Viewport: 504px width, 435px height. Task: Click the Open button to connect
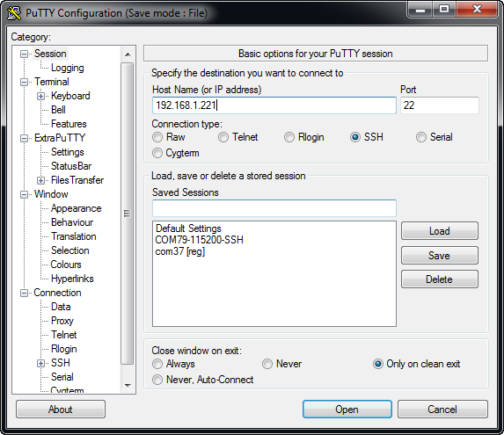coord(347,409)
